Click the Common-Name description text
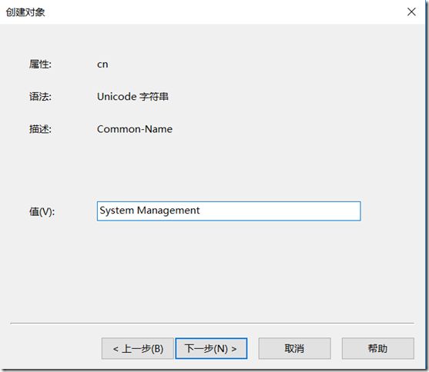This screenshot has width=429, height=372. coord(135,129)
